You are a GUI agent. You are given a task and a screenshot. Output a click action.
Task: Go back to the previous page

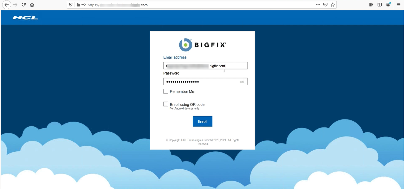pyautogui.click(x=6, y=5)
